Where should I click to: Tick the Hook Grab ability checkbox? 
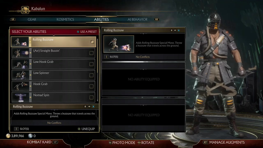coord(92,86)
